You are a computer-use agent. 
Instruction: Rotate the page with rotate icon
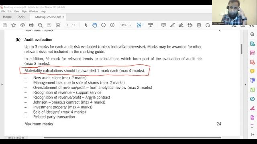tap(208, 25)
